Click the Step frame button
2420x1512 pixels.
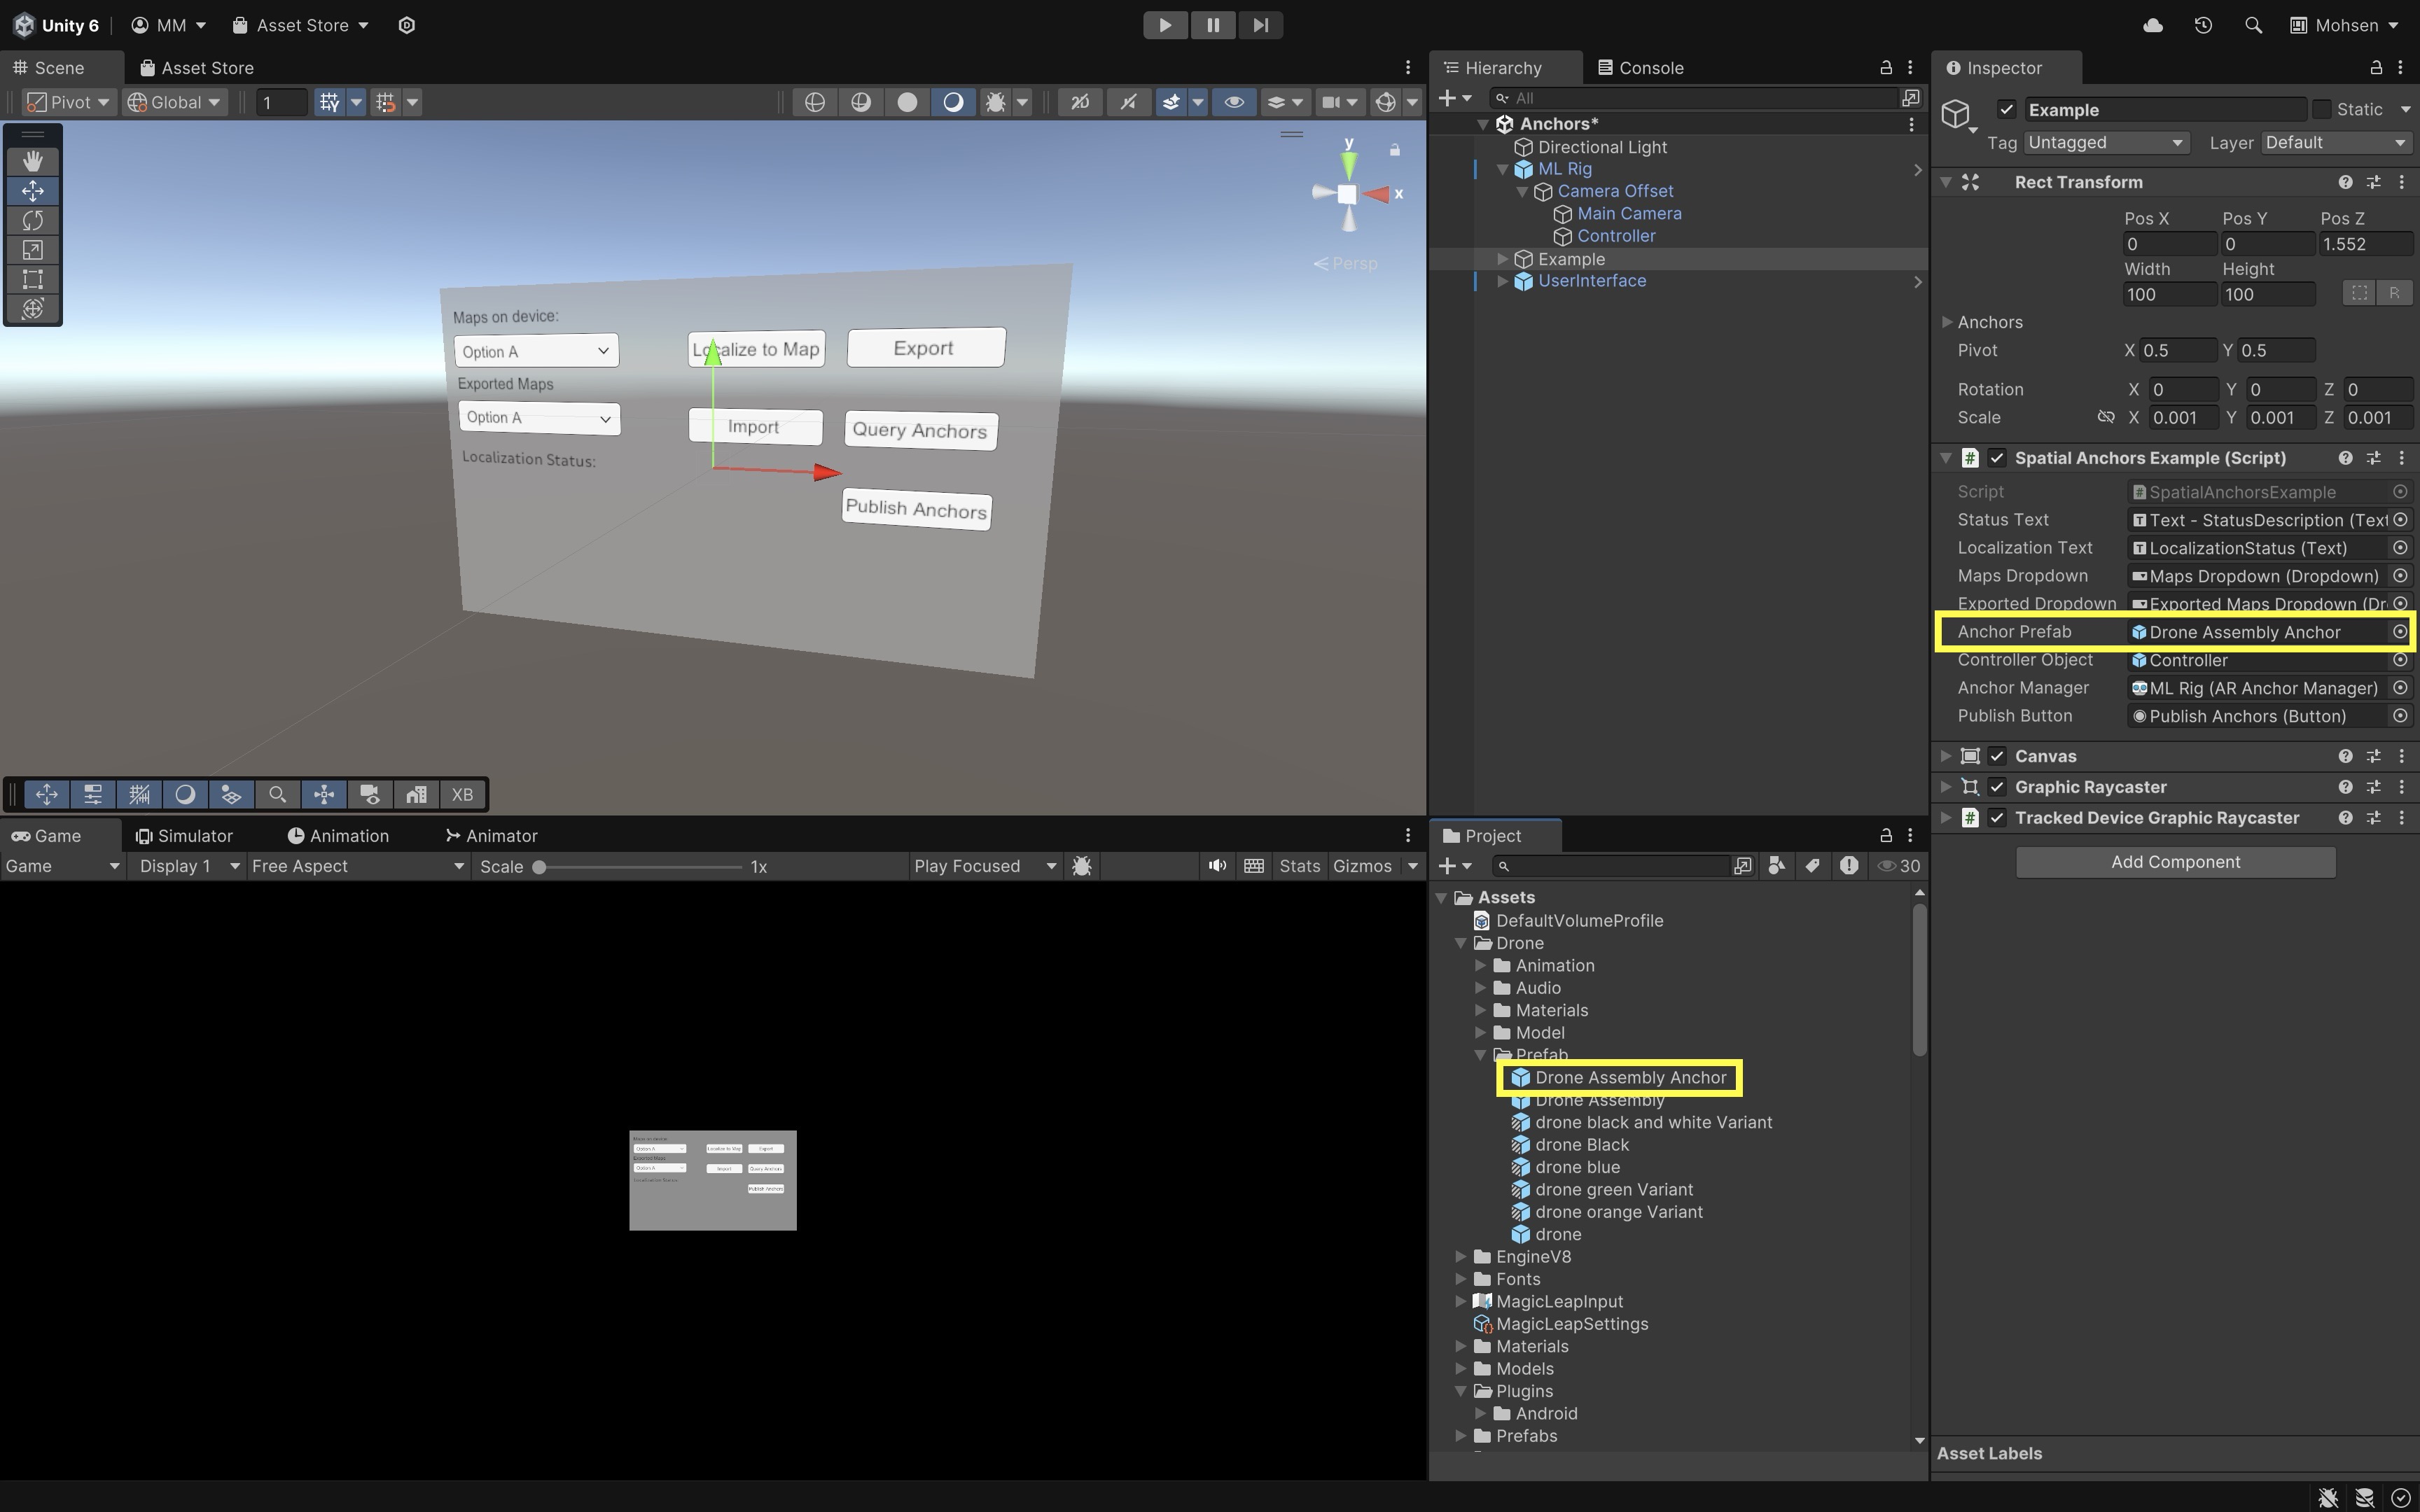click(x=1260, y=25)
